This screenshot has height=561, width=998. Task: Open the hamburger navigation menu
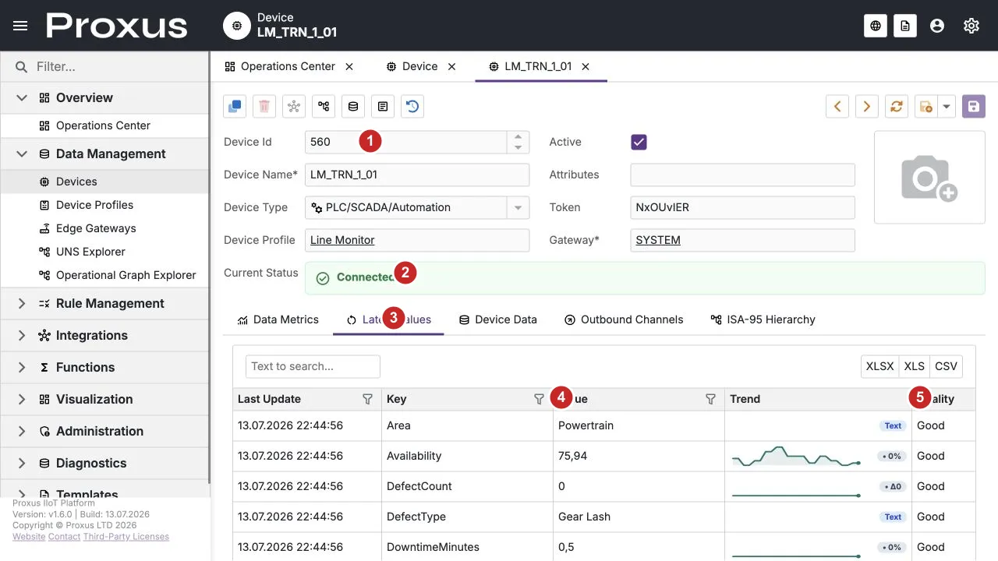point(21,26)
